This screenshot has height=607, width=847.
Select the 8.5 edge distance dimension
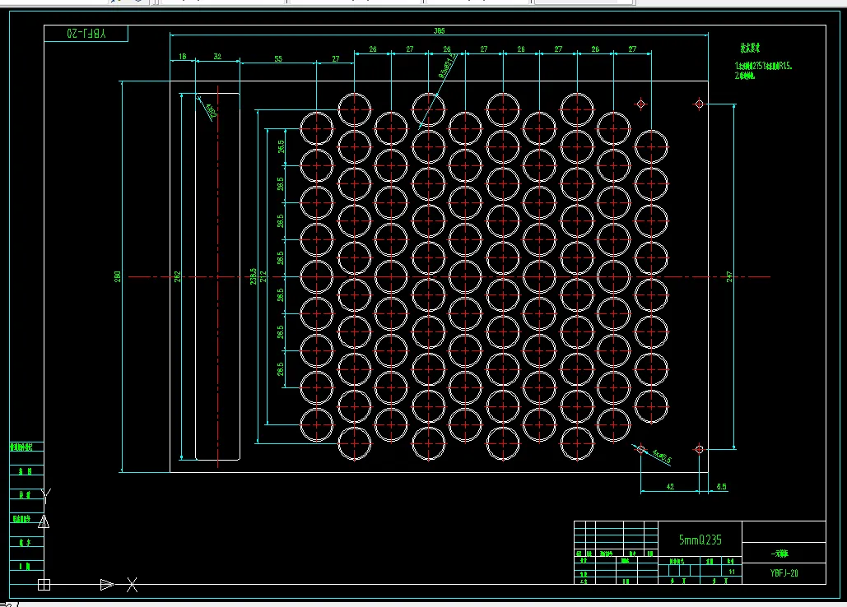(x=722, y=486)
